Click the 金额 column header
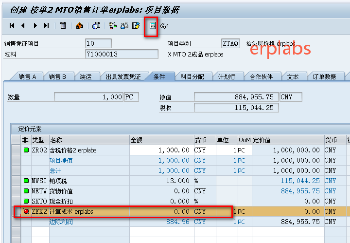Viewport: 350px width, 243px height. 161,140
